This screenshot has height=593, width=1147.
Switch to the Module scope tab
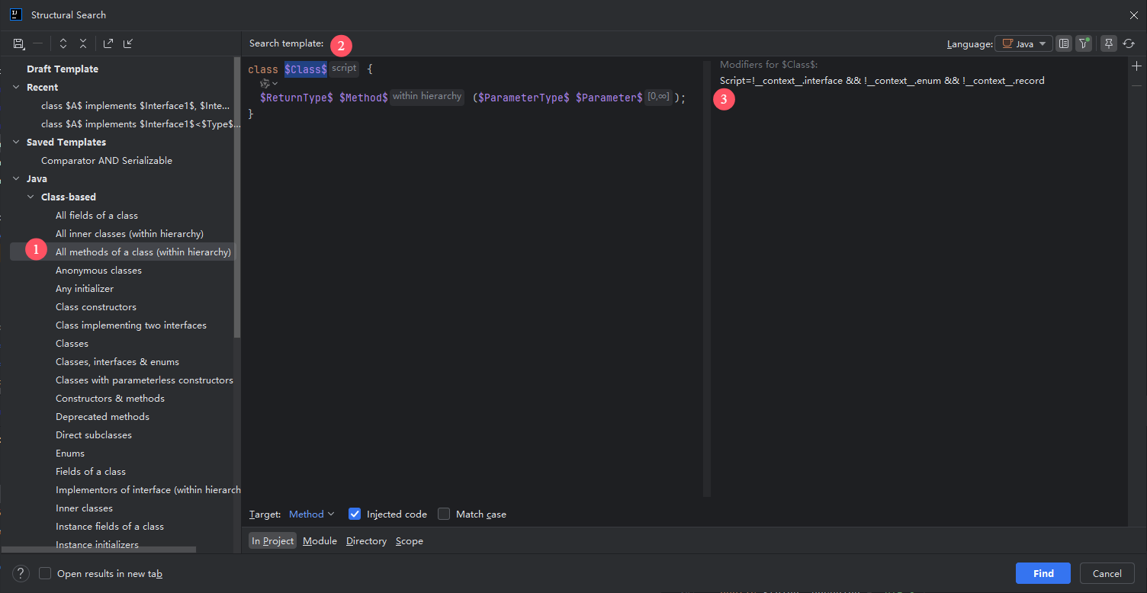[x=320, y=540]
